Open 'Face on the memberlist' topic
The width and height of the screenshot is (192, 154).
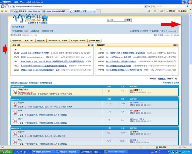click(x=44, y=65)
